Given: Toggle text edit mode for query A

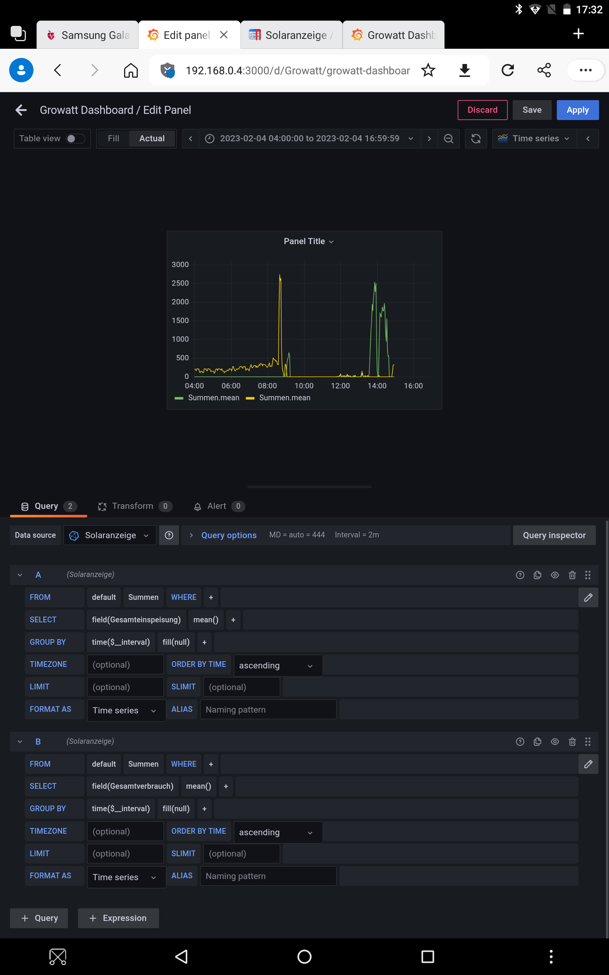Looking at the screenshot, I should [x=588, y=598].
